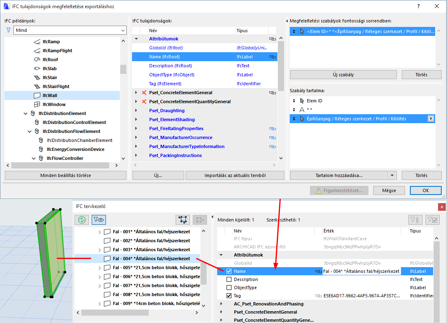Expand Pset_Draughting property set
Image resolution: width=447 pixels, height=323 pixels.
click(x=136, y=111)
